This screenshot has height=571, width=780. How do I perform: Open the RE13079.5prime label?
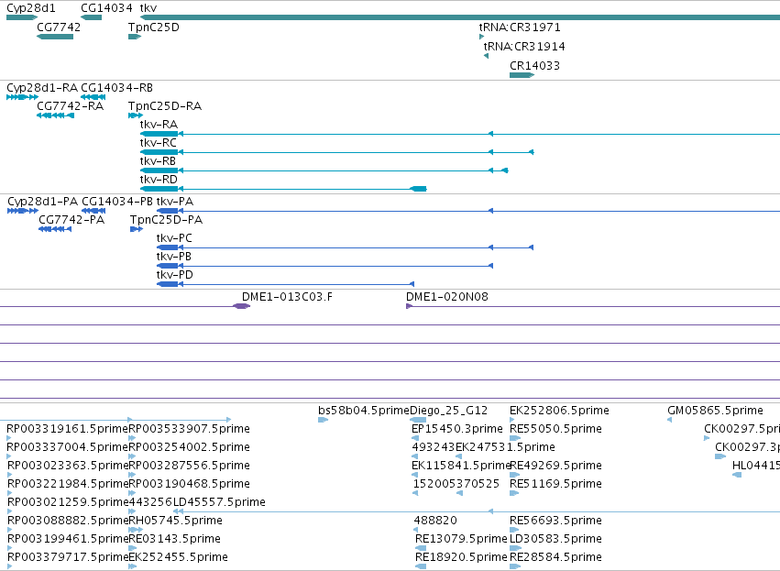[461, 539]
